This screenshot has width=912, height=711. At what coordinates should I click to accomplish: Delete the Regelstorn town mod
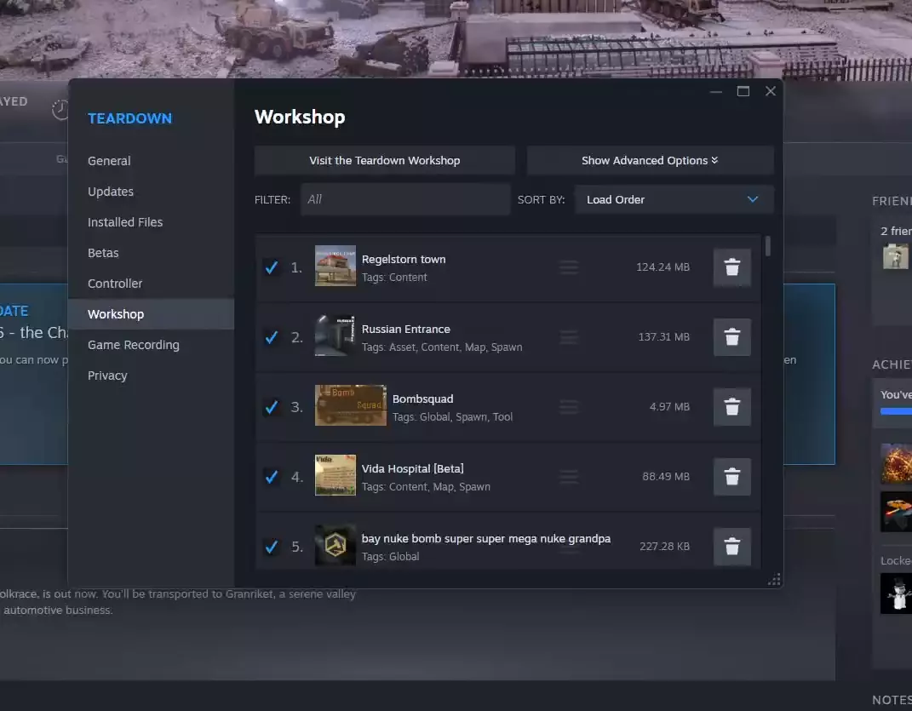[731, 267]
